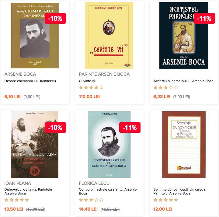This screenshot has height=217, width=219.
Task: Open title link 'Seminte duhovnicesti. Un caiet al'
Action: [180, 189]
